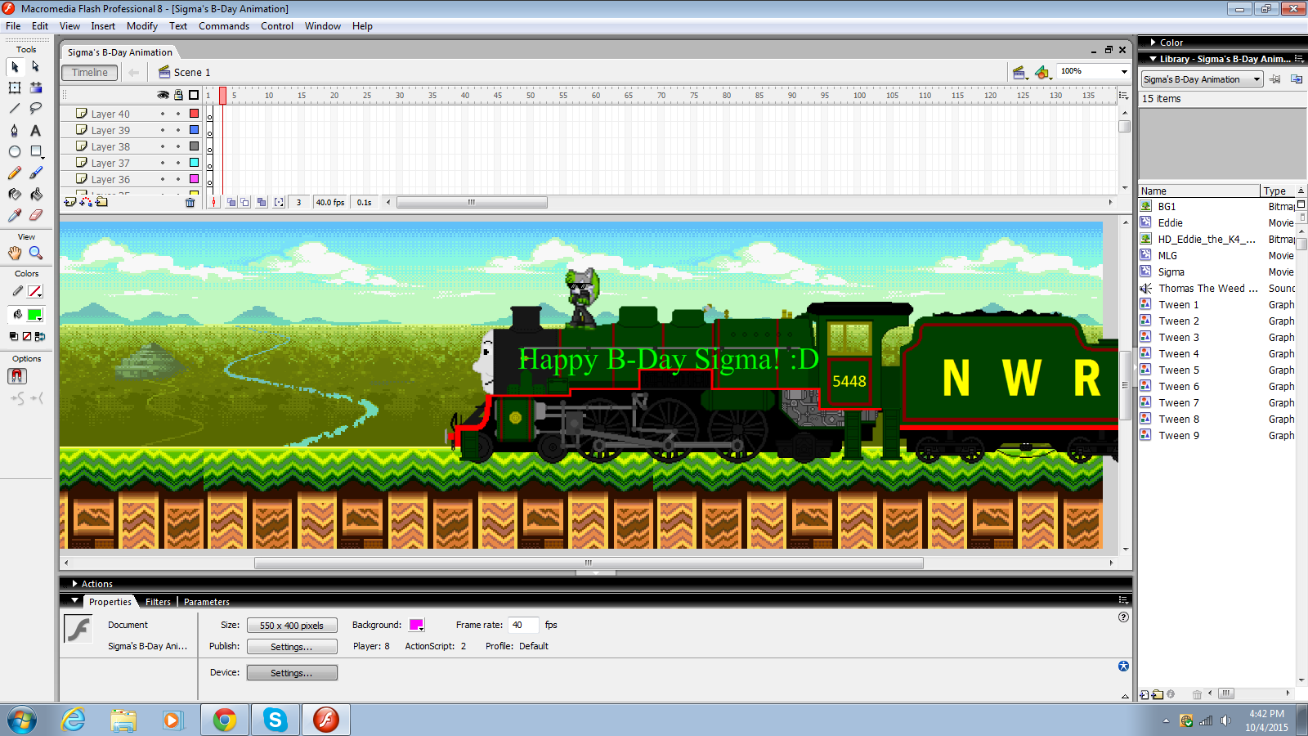The height and width of the screenshot is (736, 1308).
Task: Click the Type column header in Library
Action: pos(1278,191)
